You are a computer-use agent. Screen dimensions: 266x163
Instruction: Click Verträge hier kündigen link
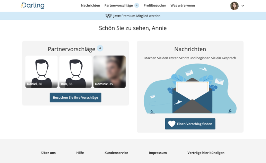tap(206, 153)
